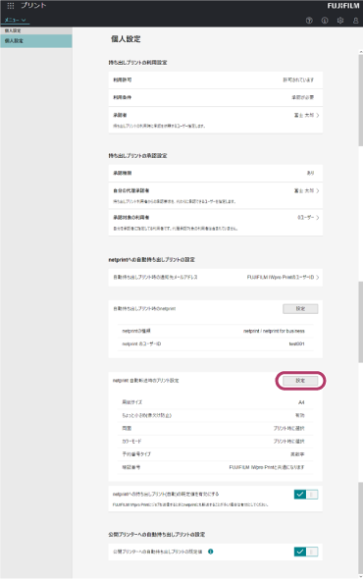Open notification mail address row chevron
363x579 pixels.
coord(318,277)
